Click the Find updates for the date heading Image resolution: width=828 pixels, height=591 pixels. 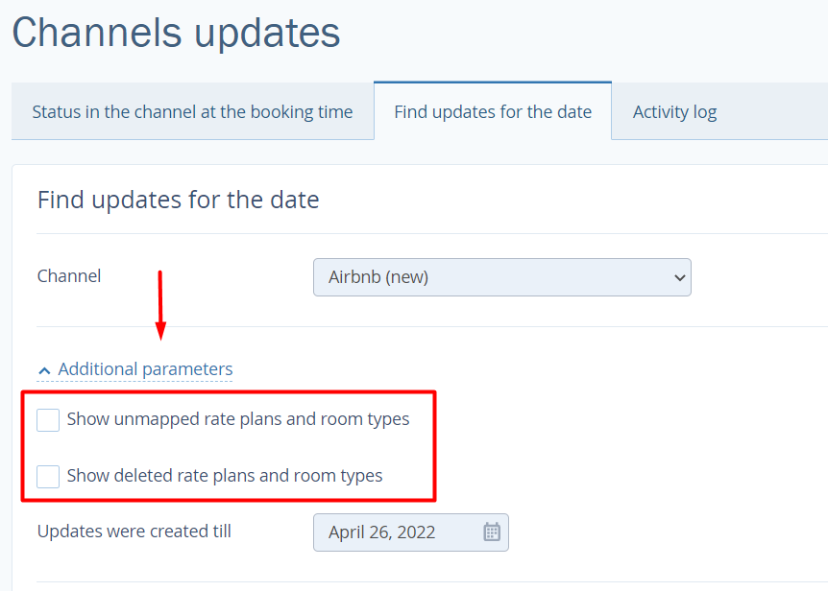[x=179, y=201]
